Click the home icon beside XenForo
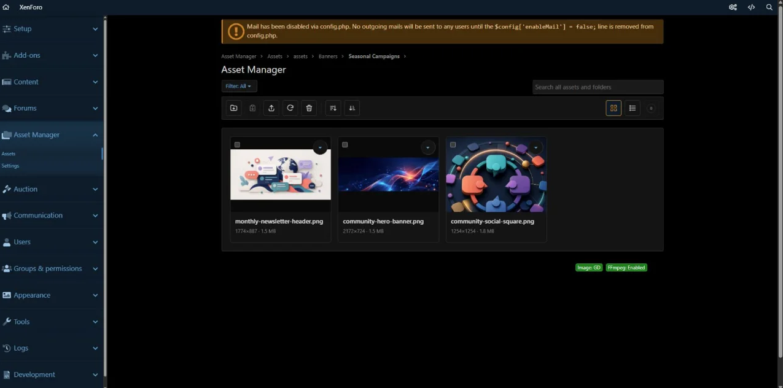 click(6, 7)
